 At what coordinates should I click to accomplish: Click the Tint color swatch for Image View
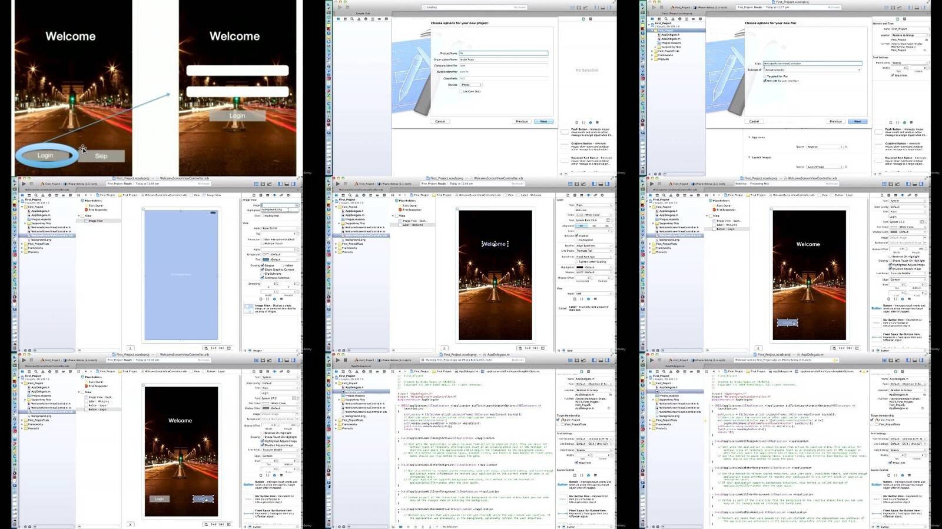tap(266, 259)
